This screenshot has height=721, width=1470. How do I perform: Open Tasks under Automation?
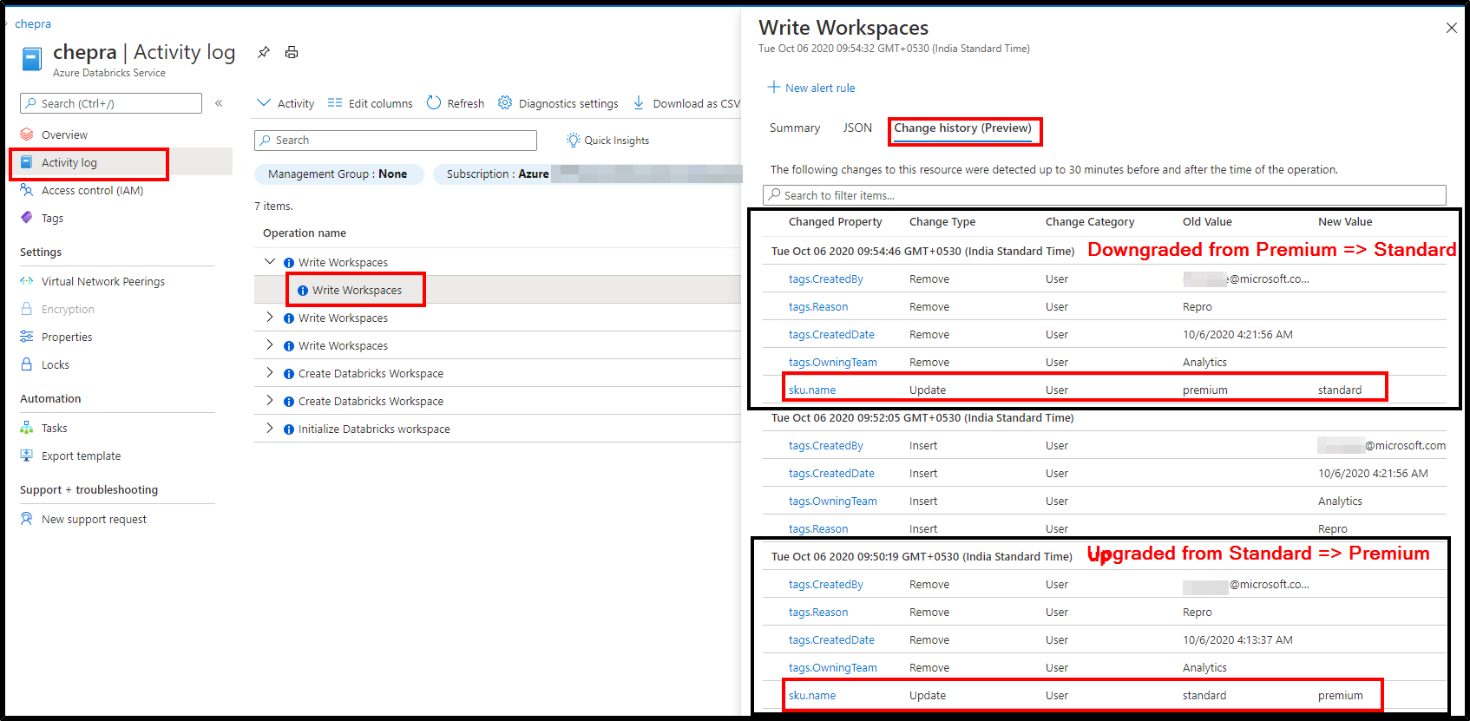point(54,428)
